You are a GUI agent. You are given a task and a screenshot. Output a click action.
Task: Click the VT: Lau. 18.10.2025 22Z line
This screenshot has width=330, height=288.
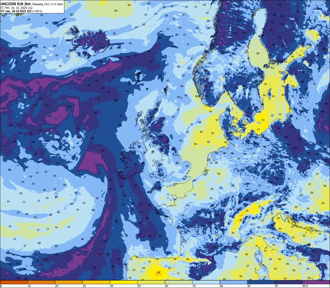16,11
